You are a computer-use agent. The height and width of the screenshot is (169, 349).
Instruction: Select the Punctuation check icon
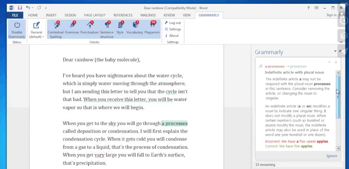(89, 25)
